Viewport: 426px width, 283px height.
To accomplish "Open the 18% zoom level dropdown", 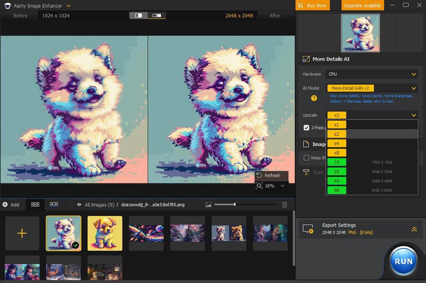I will click(x=283, y=186).
